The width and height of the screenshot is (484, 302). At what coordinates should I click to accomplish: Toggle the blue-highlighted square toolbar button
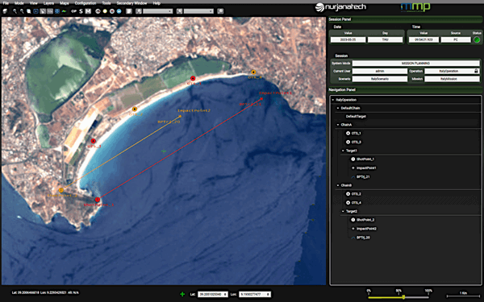pyautogui.click(x=35, y=11)
